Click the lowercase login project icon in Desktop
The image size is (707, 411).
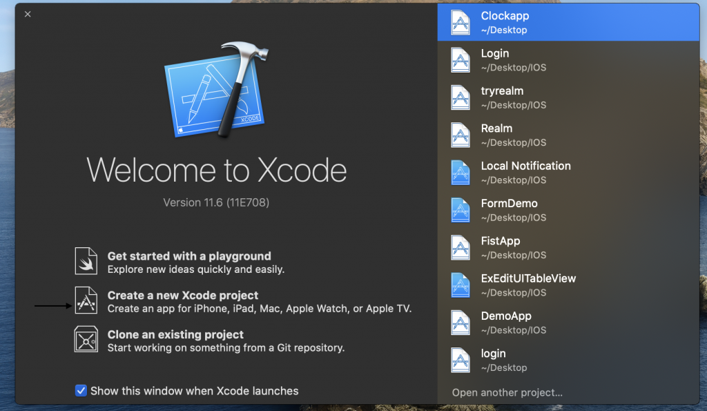[461, 360]
